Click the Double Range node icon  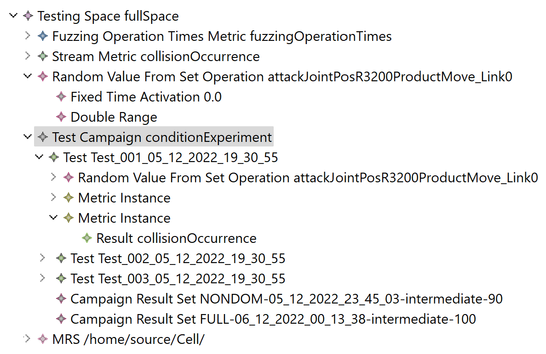(61, 117)
